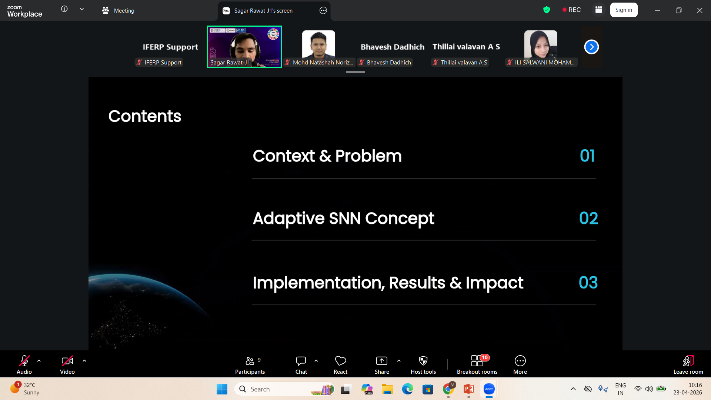Open File Explorer from taskbar

[x=387, y=389]
